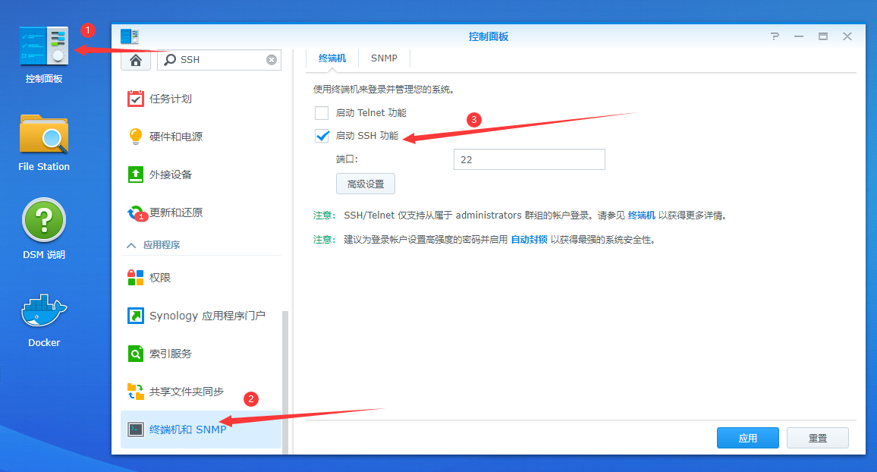Open the 自动封锁 link

[529, 239]
